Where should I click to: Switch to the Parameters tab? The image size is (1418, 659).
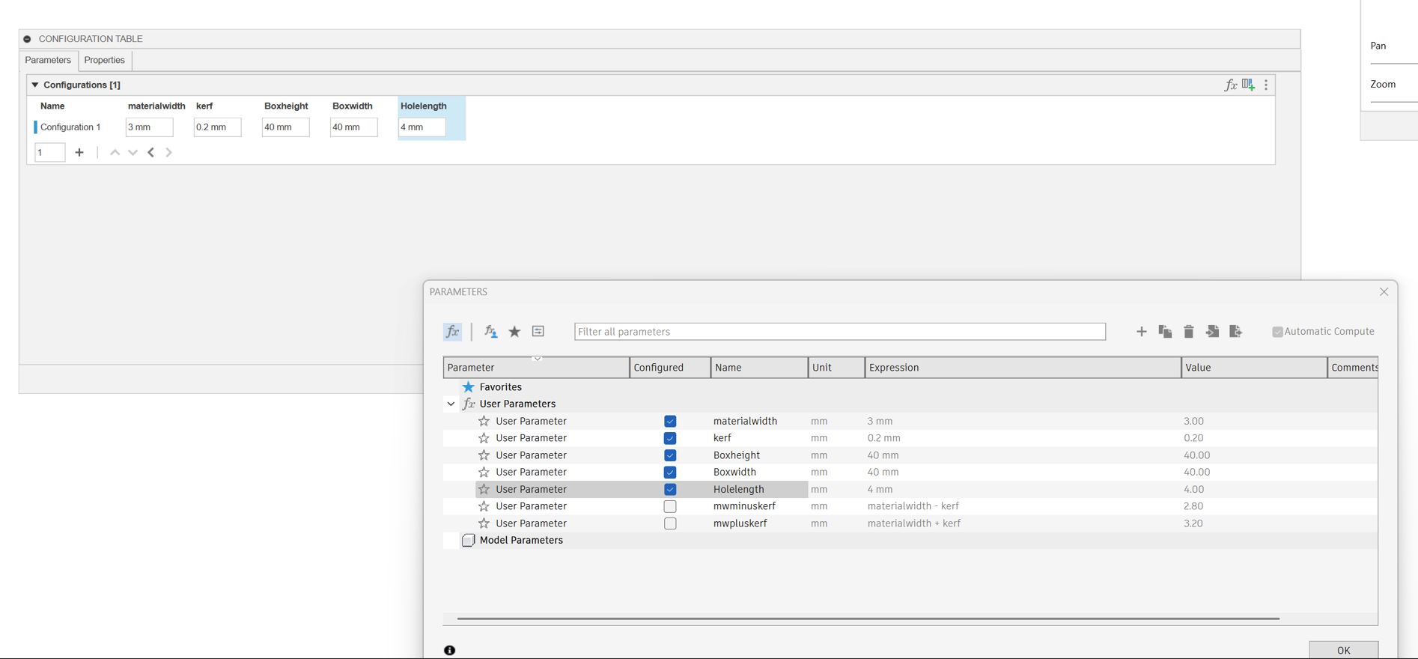[48, 60]
